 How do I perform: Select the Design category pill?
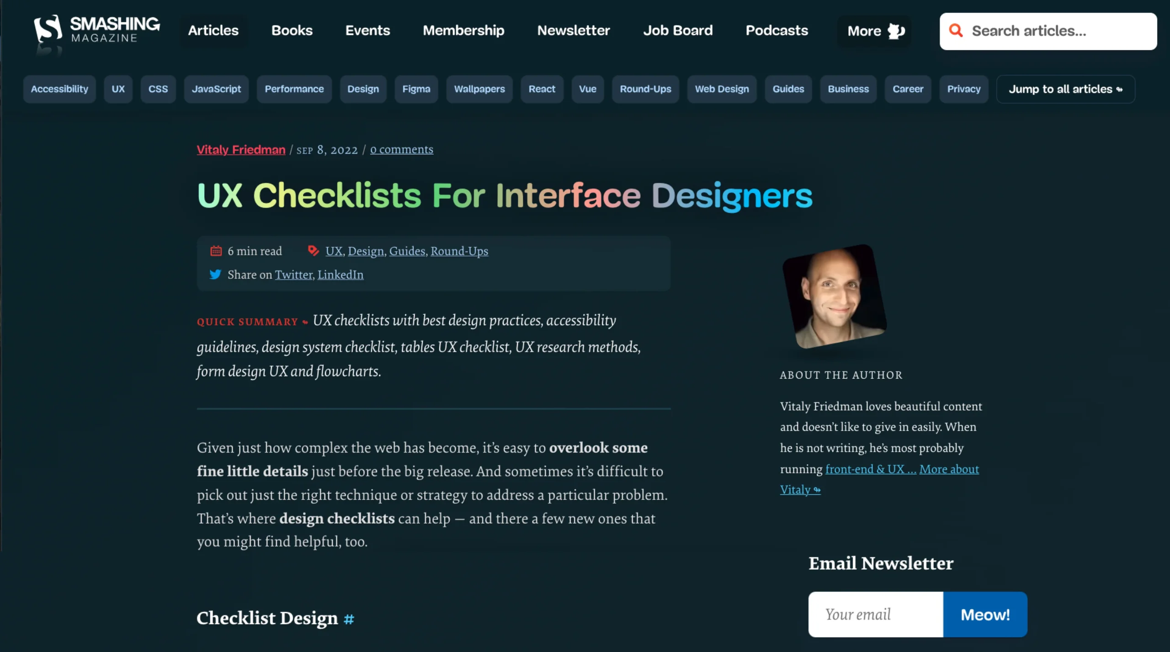[x=363, y=89]
